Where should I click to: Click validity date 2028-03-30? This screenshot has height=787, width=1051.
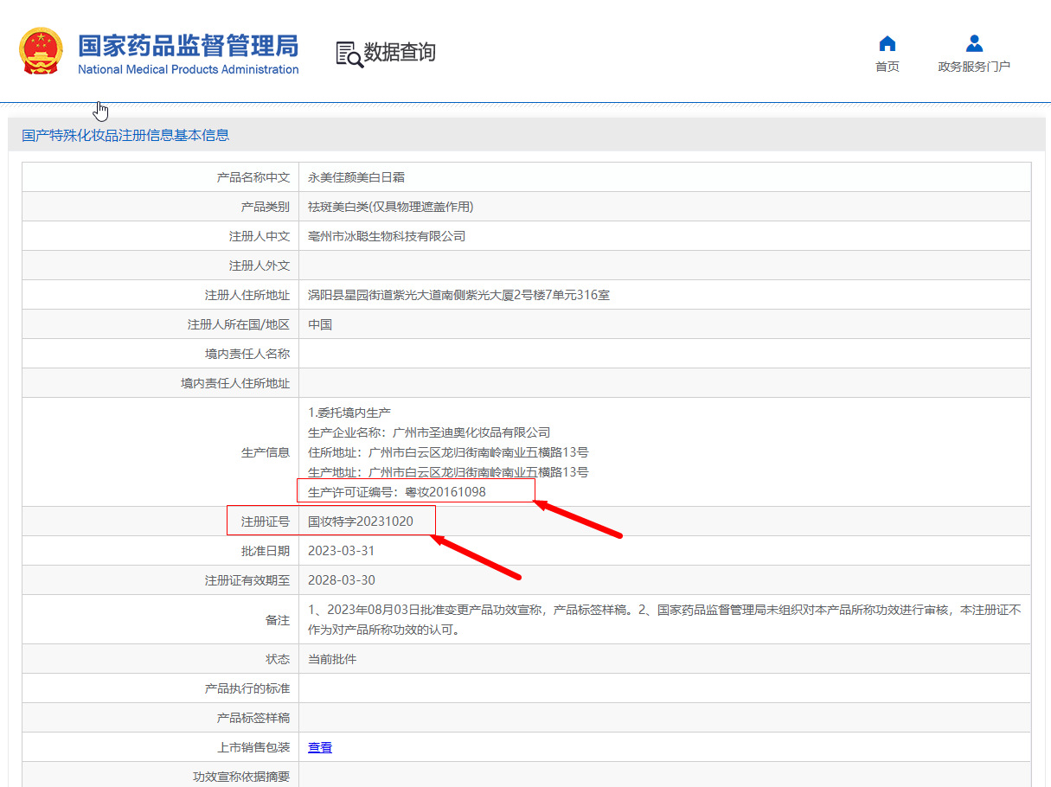click(341, 580)
